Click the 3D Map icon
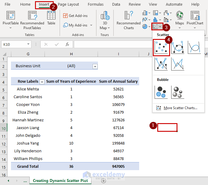Screen dimensions: 208x185 tap(105, 15)
